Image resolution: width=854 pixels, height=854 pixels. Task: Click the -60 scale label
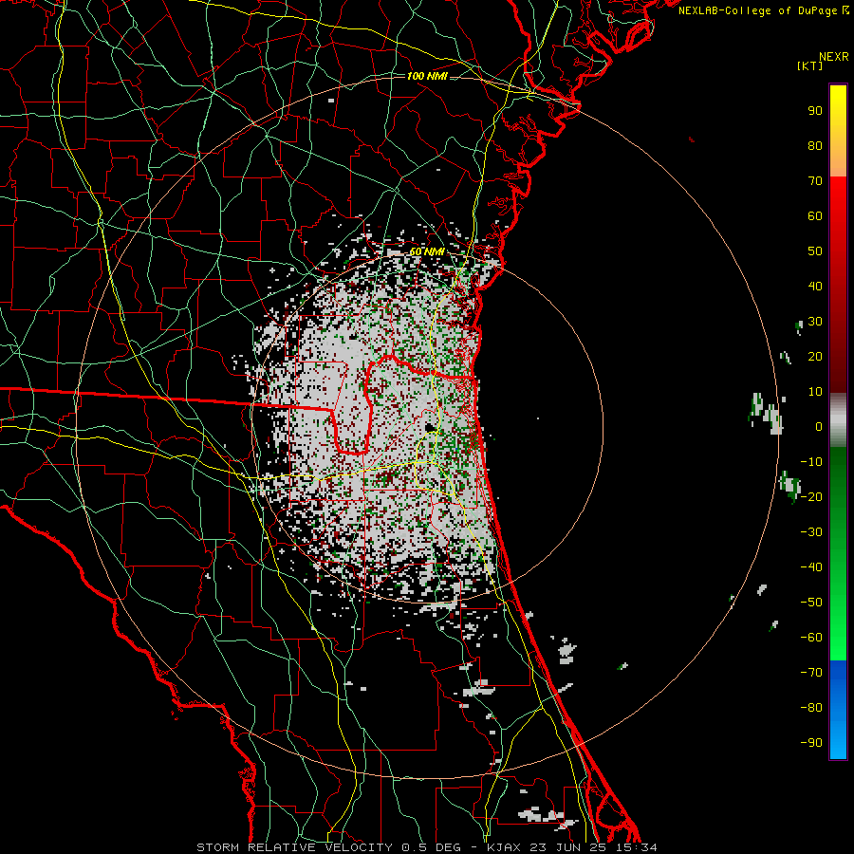click(x=811, y=638)
